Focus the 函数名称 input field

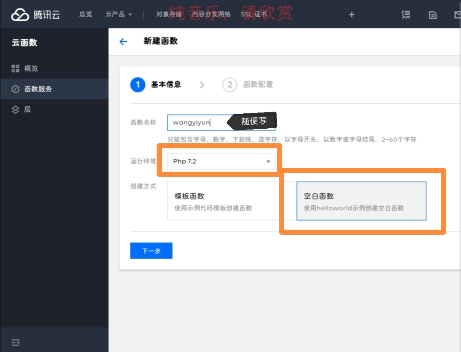(221, 122)
